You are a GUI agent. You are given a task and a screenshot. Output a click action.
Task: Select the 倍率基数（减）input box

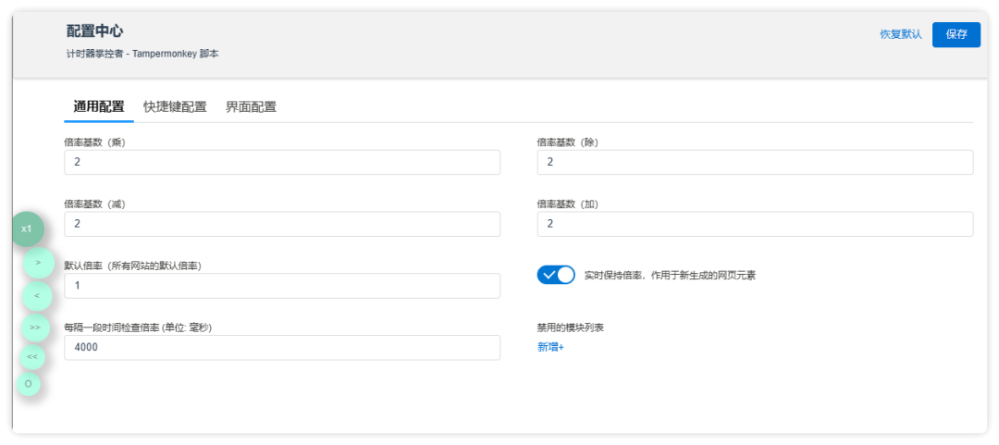282,225
